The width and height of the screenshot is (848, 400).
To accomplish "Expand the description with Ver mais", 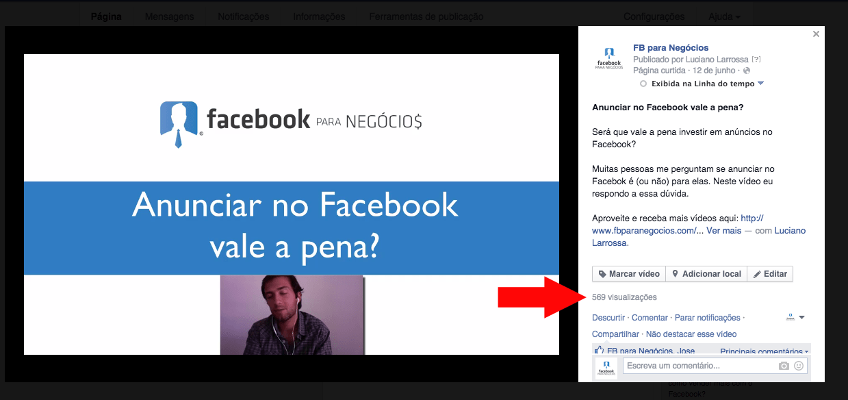I will point(723,231).
